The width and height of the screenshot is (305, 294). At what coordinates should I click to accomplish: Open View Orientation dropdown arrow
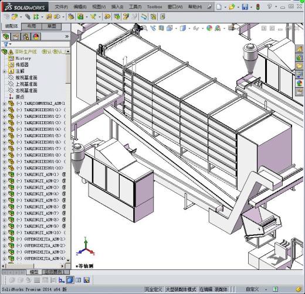click(176, 29)
